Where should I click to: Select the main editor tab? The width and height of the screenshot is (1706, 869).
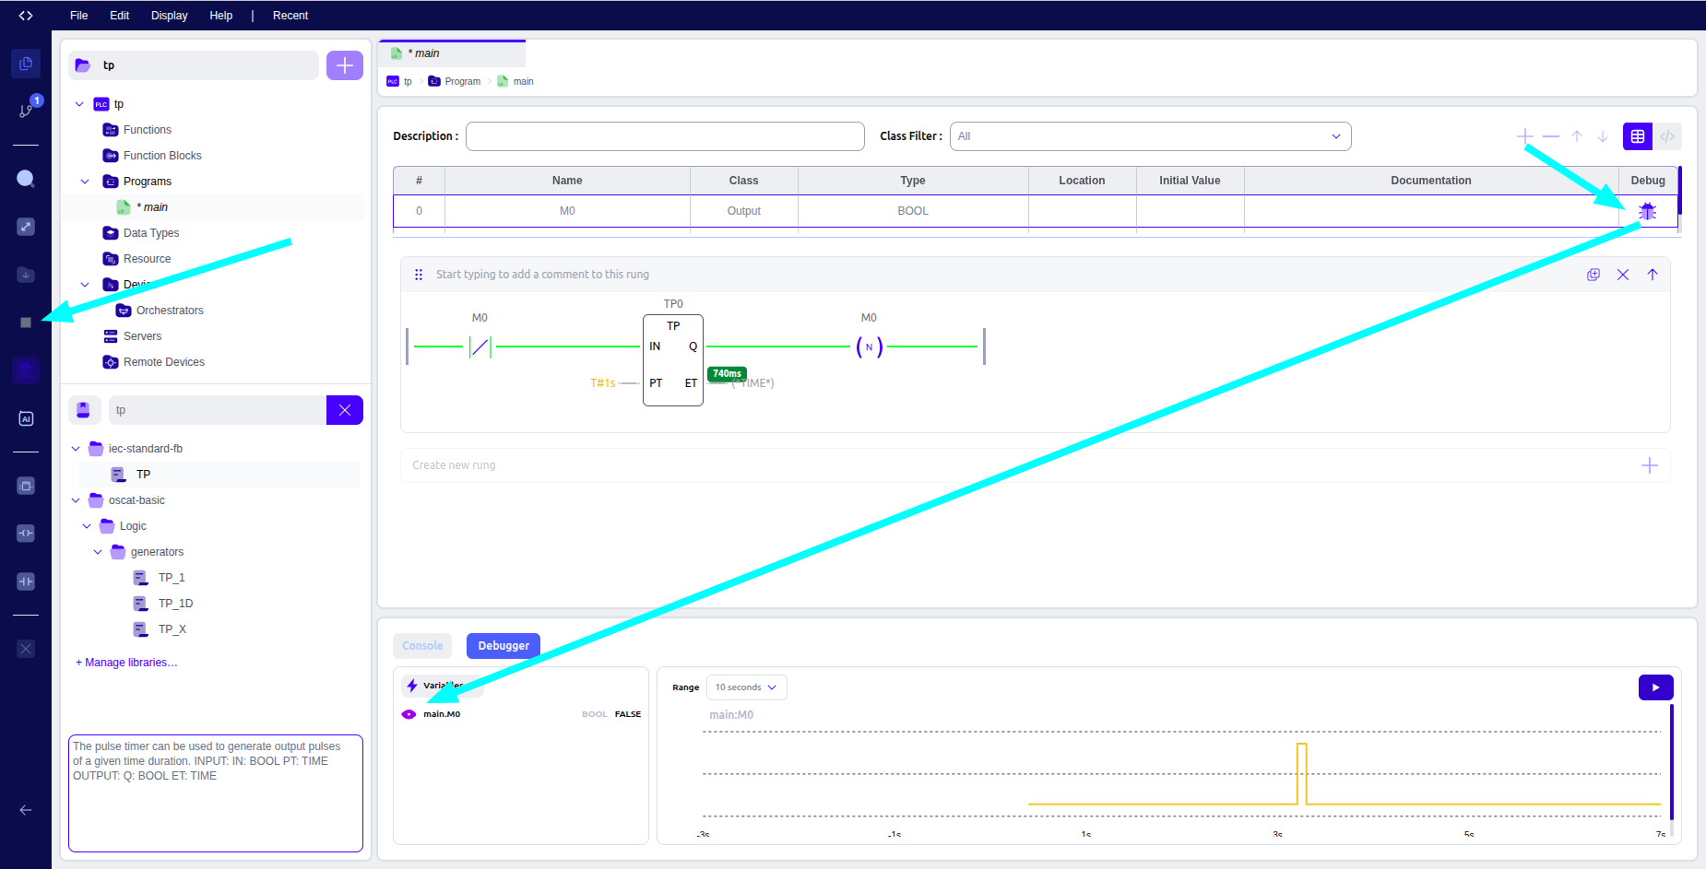[x=452, y=53]
